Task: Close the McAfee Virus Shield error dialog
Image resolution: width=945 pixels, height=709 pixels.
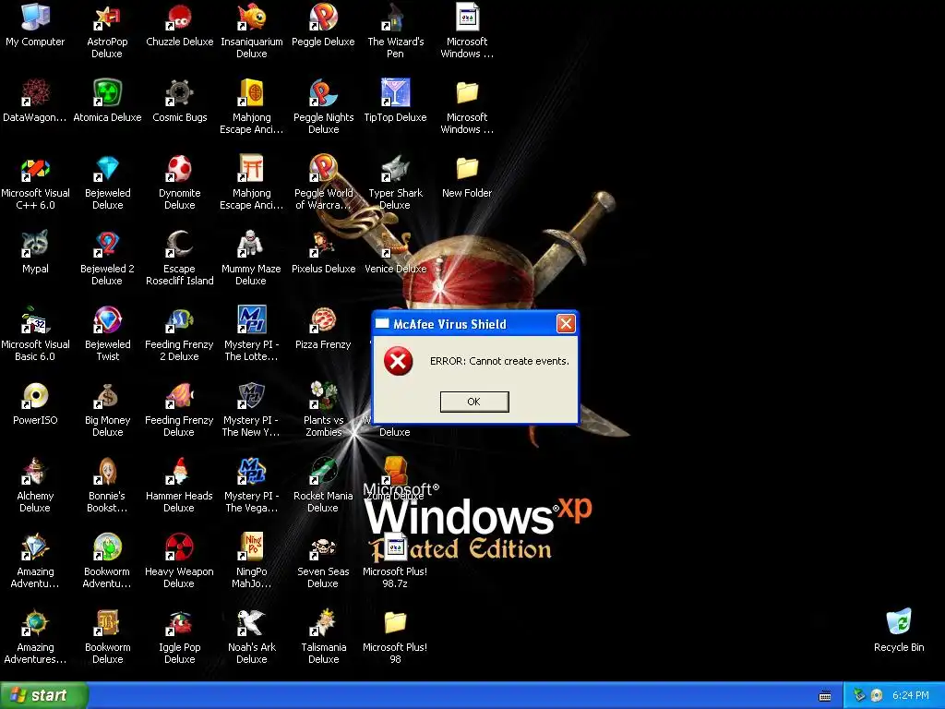Action: coord(566,324)
